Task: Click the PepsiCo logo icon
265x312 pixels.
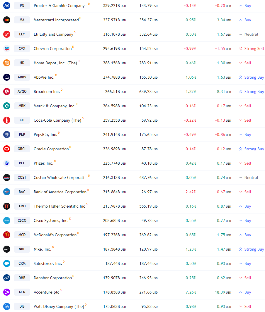Action: (7, 135)
